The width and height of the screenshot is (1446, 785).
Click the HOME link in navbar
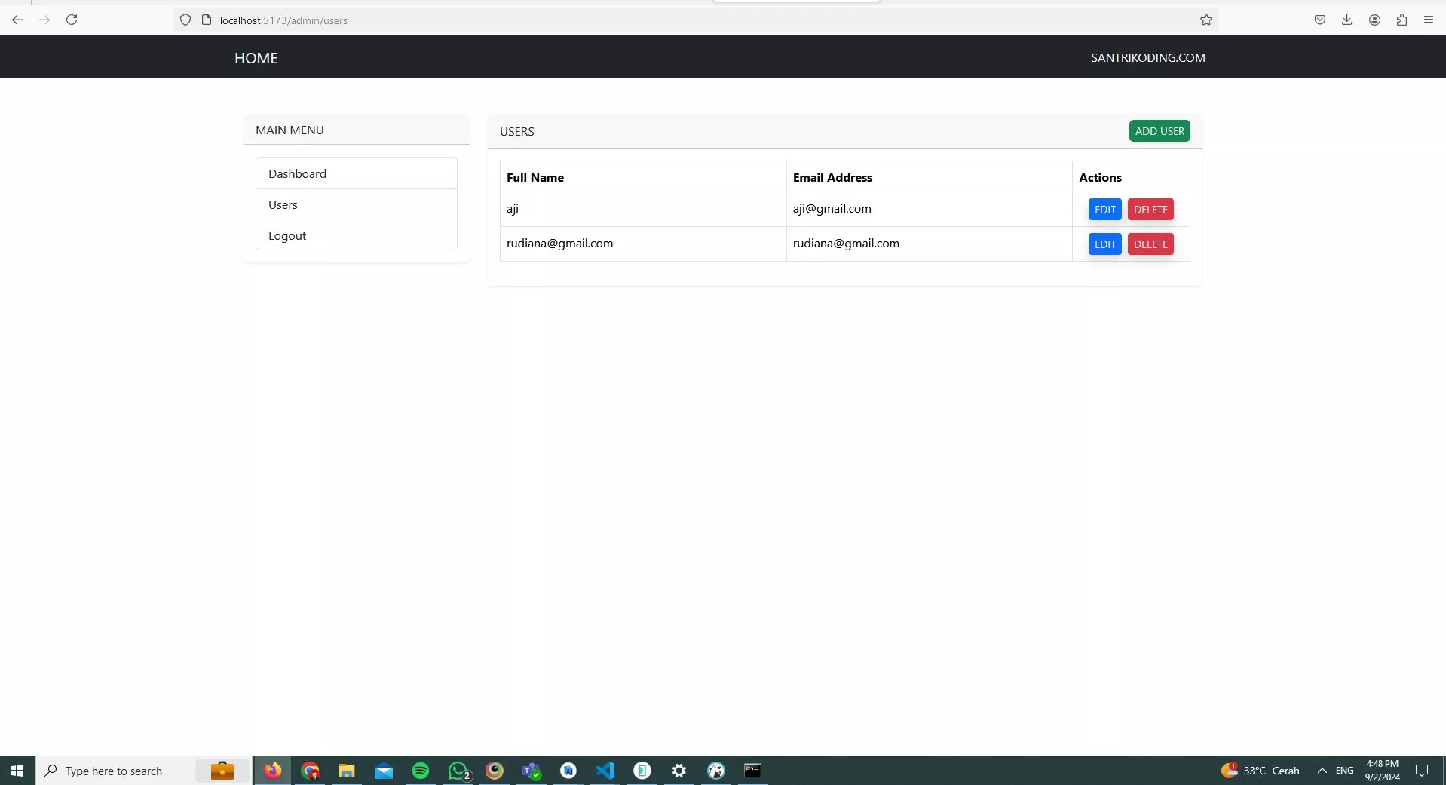(x=256, y=58)
